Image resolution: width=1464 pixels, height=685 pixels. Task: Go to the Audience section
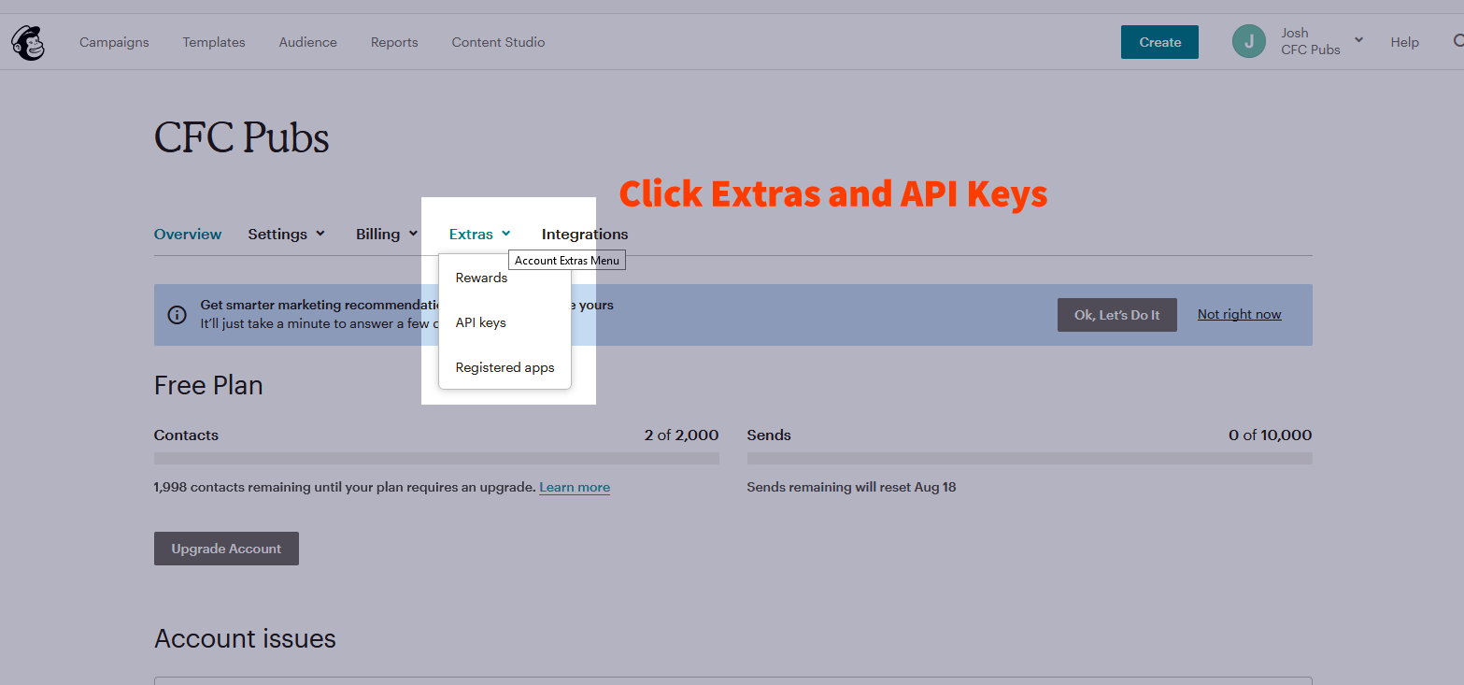click(307, 42)
